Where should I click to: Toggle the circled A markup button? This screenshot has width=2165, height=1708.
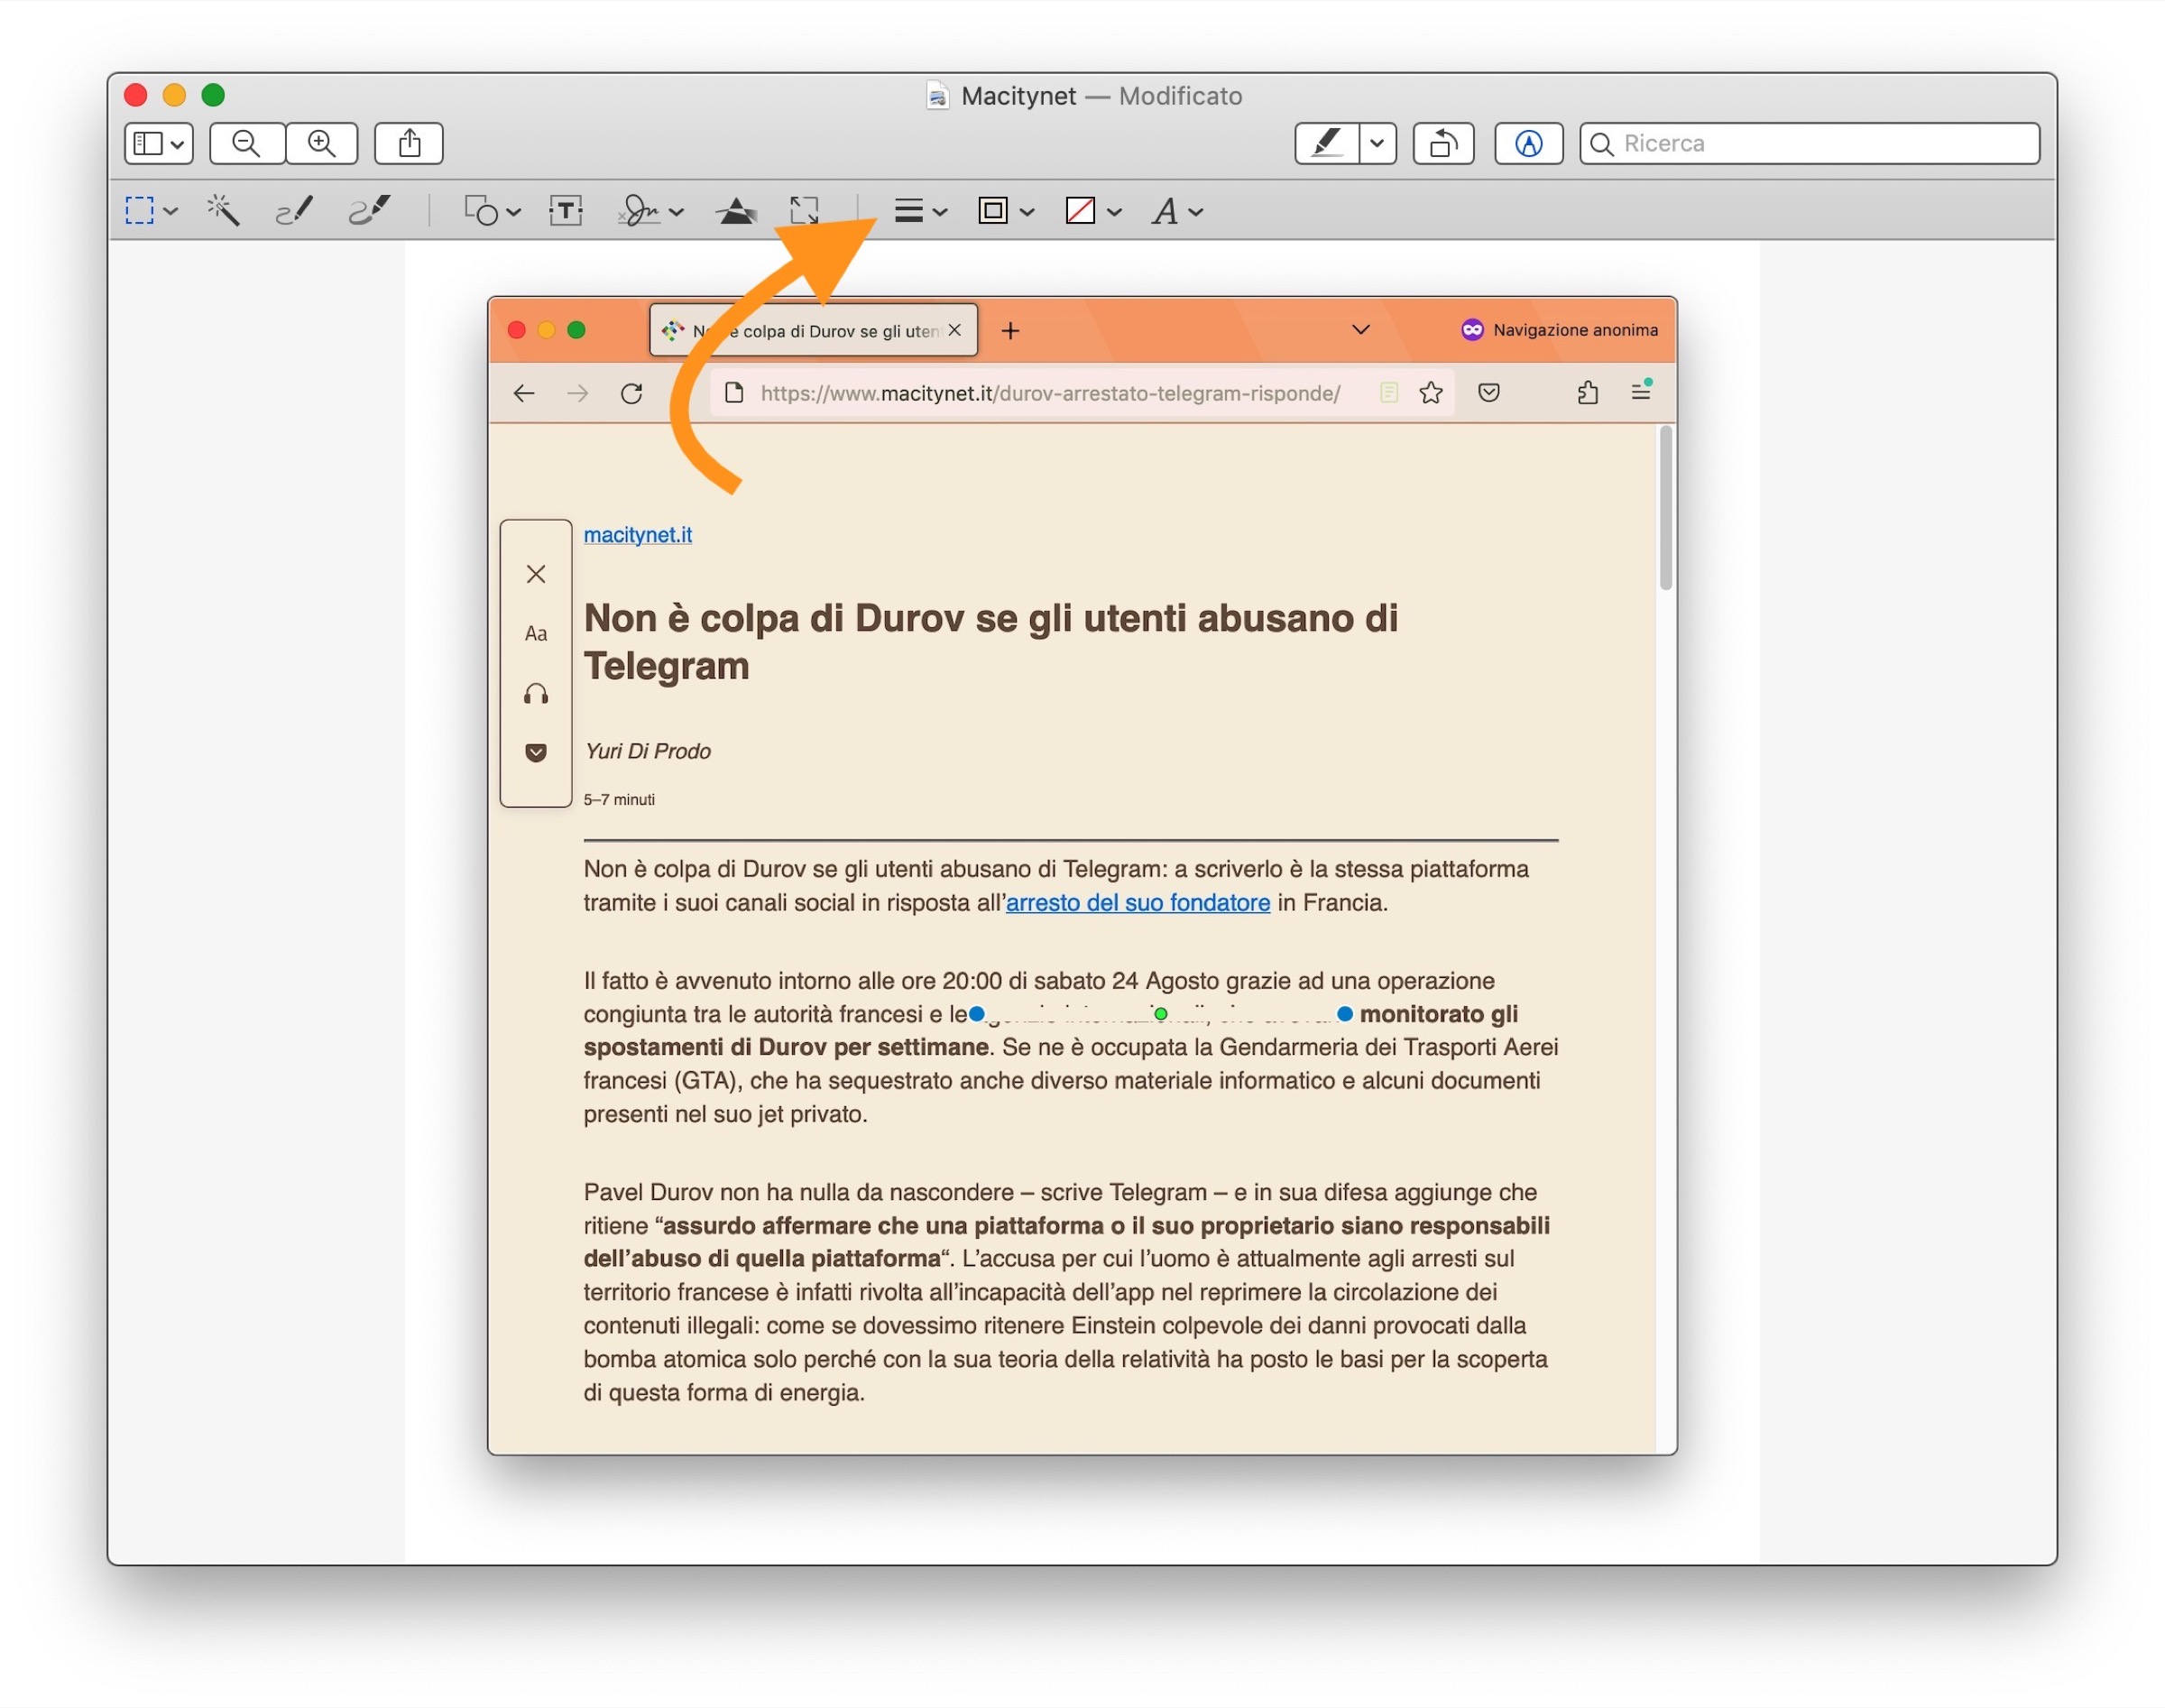(1527, 143)
